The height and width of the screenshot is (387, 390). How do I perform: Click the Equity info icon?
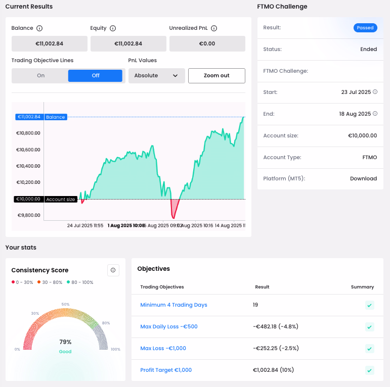pyautogui.click(x=113, y=28)
